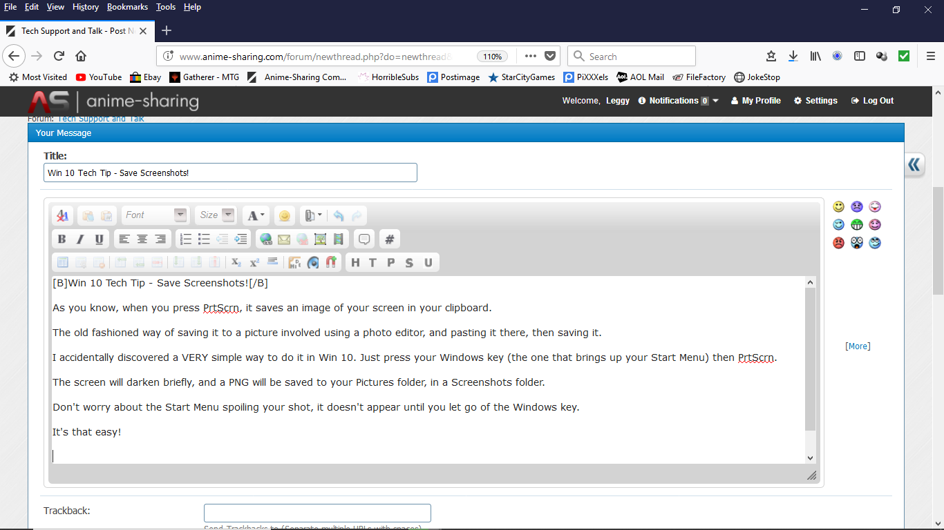Open the forum Settings link

[815, 101]
